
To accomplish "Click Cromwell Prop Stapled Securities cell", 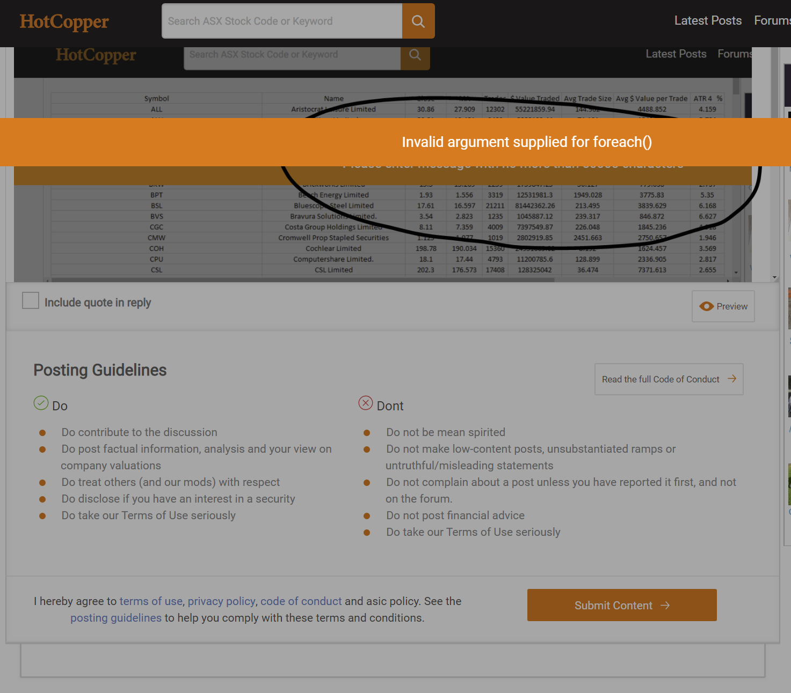I will [x=333, y=238].
